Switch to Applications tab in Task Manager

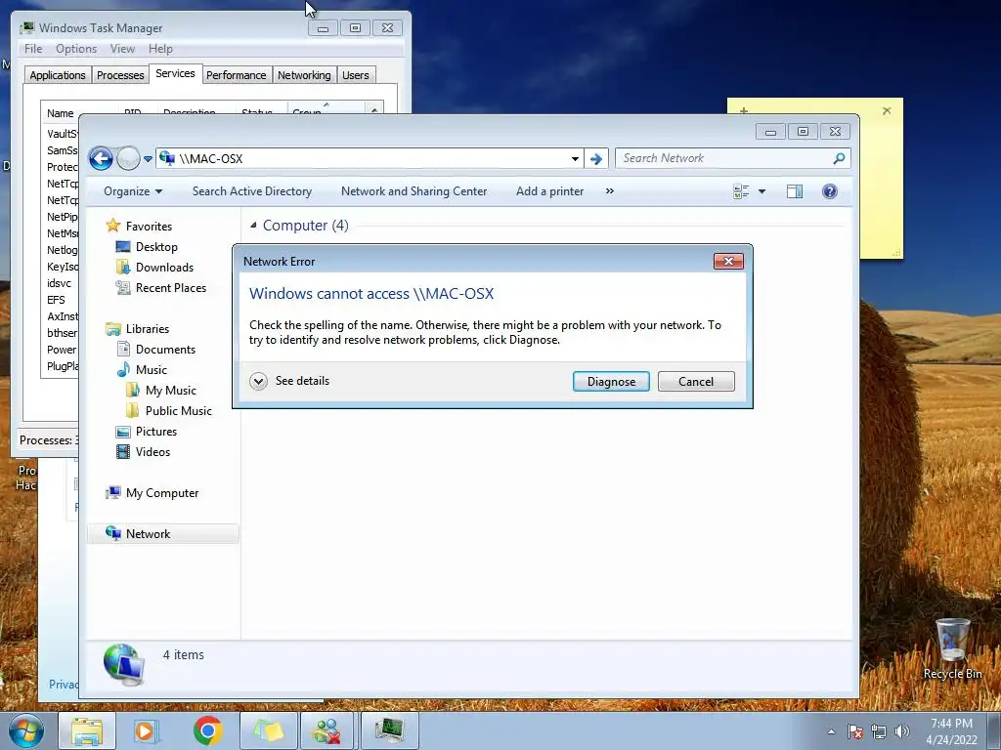pyautogui.click(x=58, y=75)
